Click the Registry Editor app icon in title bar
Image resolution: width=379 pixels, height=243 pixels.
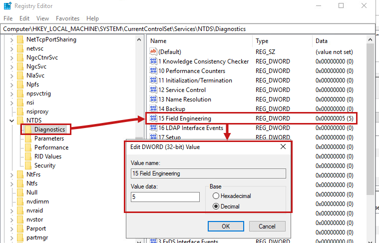coord(6,6)
